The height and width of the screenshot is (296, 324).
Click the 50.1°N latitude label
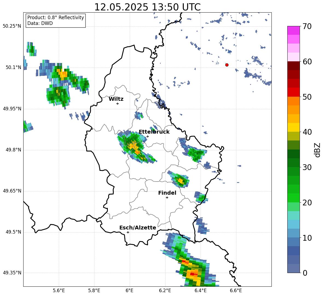(x=13, y=67)
